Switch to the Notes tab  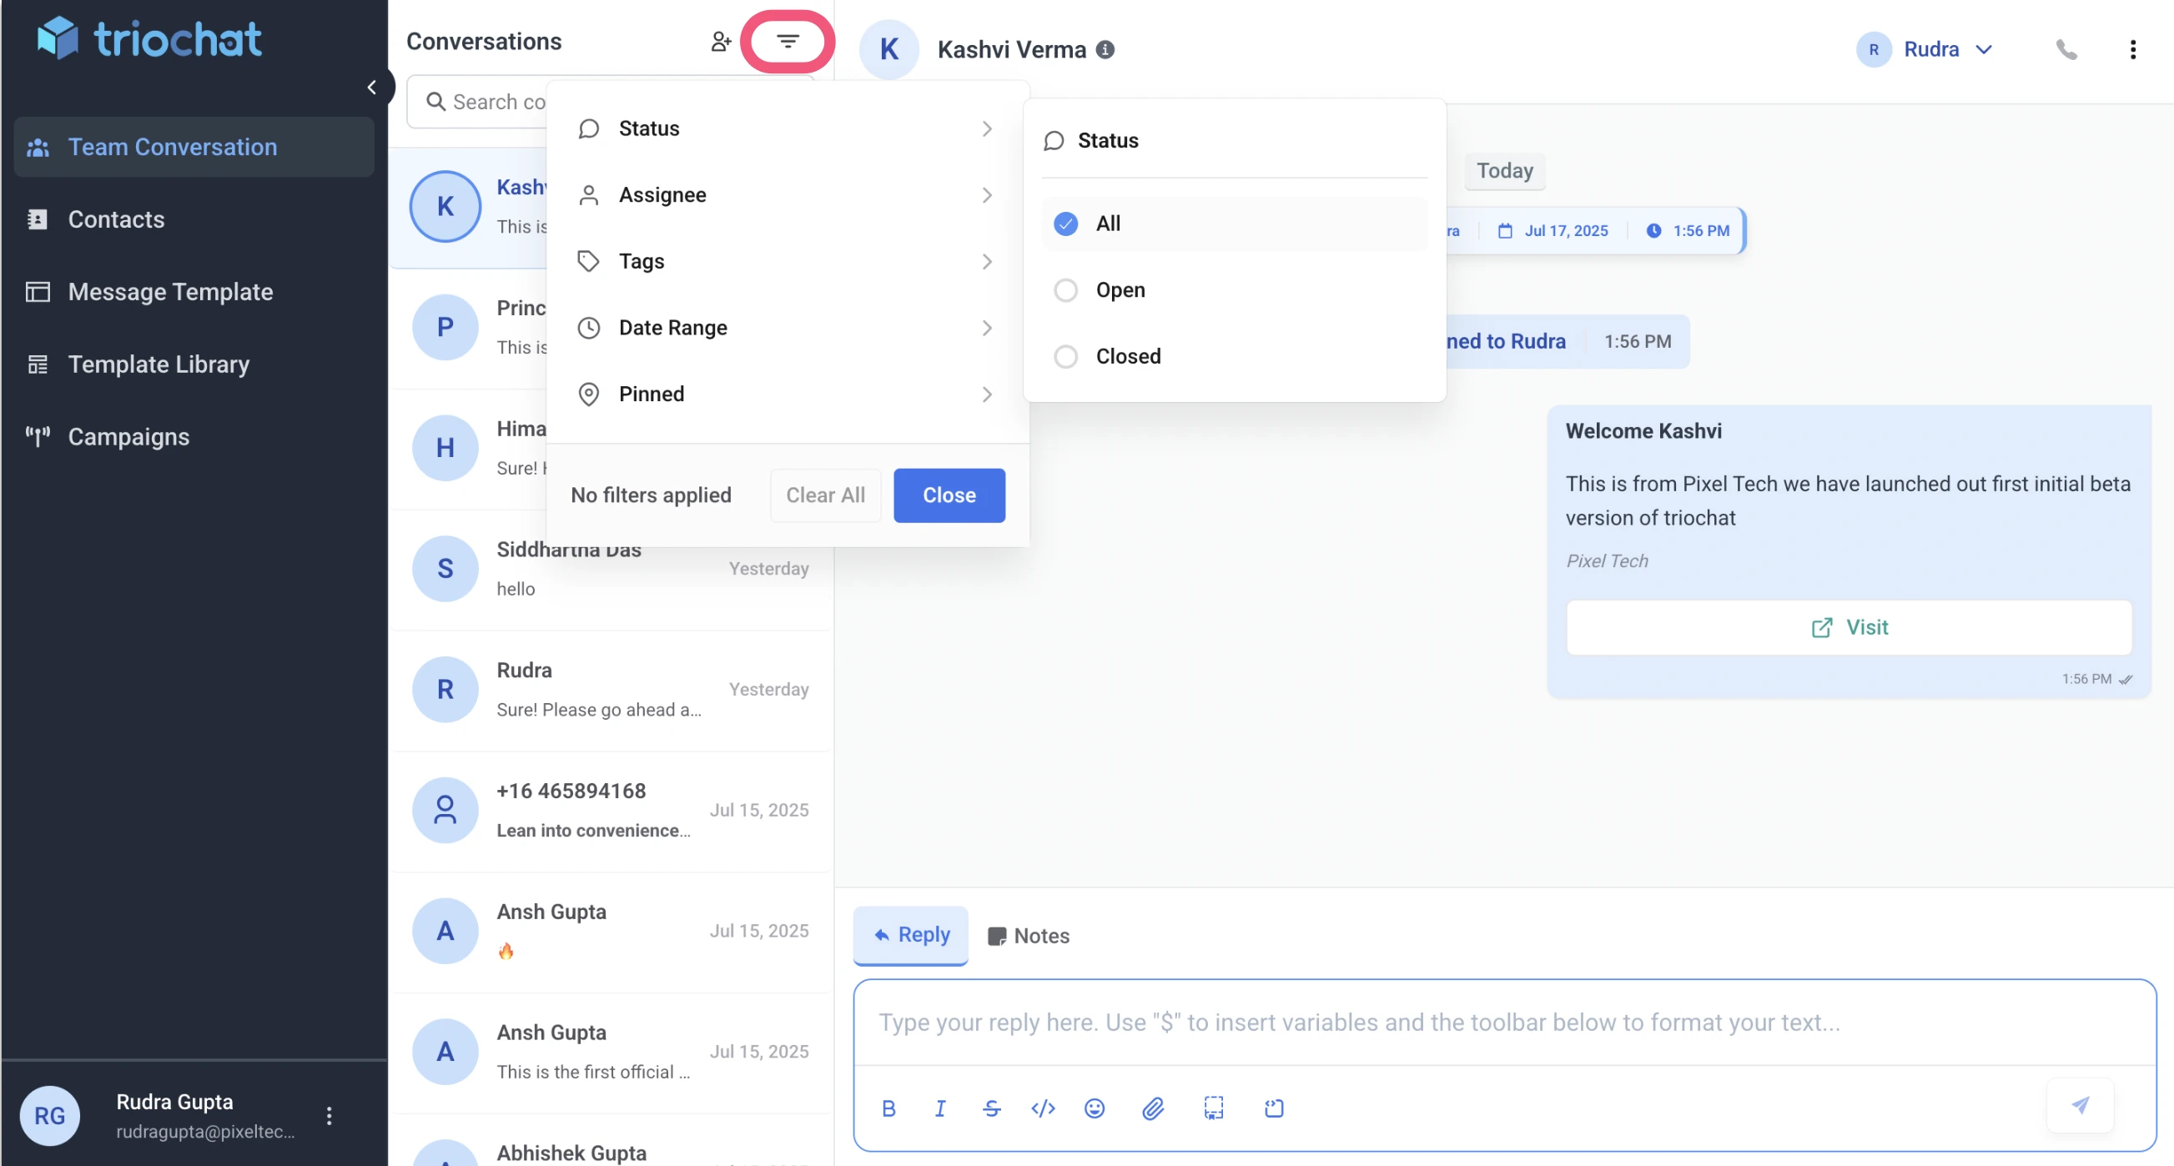pyautogui.click(x=1028, y=936)
